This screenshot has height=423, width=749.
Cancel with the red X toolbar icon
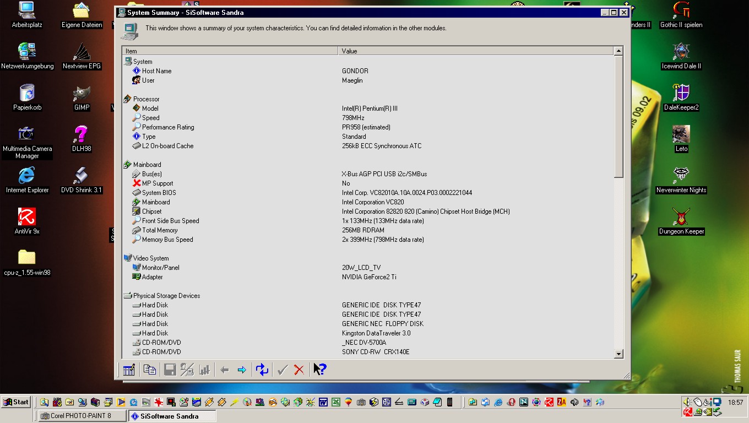pyautogui.click(x=299, y=370)
